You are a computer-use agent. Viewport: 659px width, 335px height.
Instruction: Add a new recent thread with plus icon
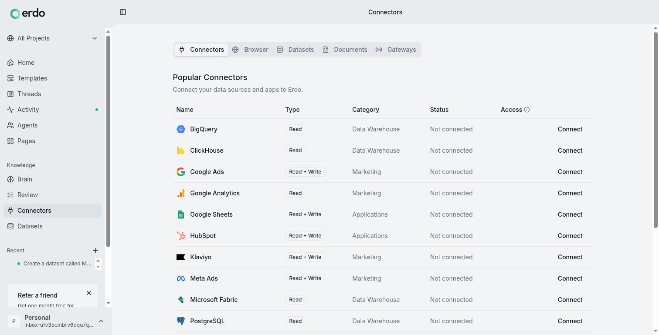[95, 251]
